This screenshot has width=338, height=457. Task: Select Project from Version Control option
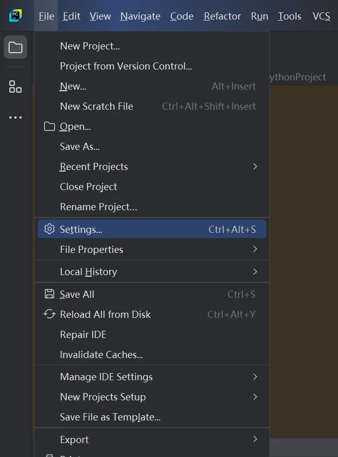(126, 66)
